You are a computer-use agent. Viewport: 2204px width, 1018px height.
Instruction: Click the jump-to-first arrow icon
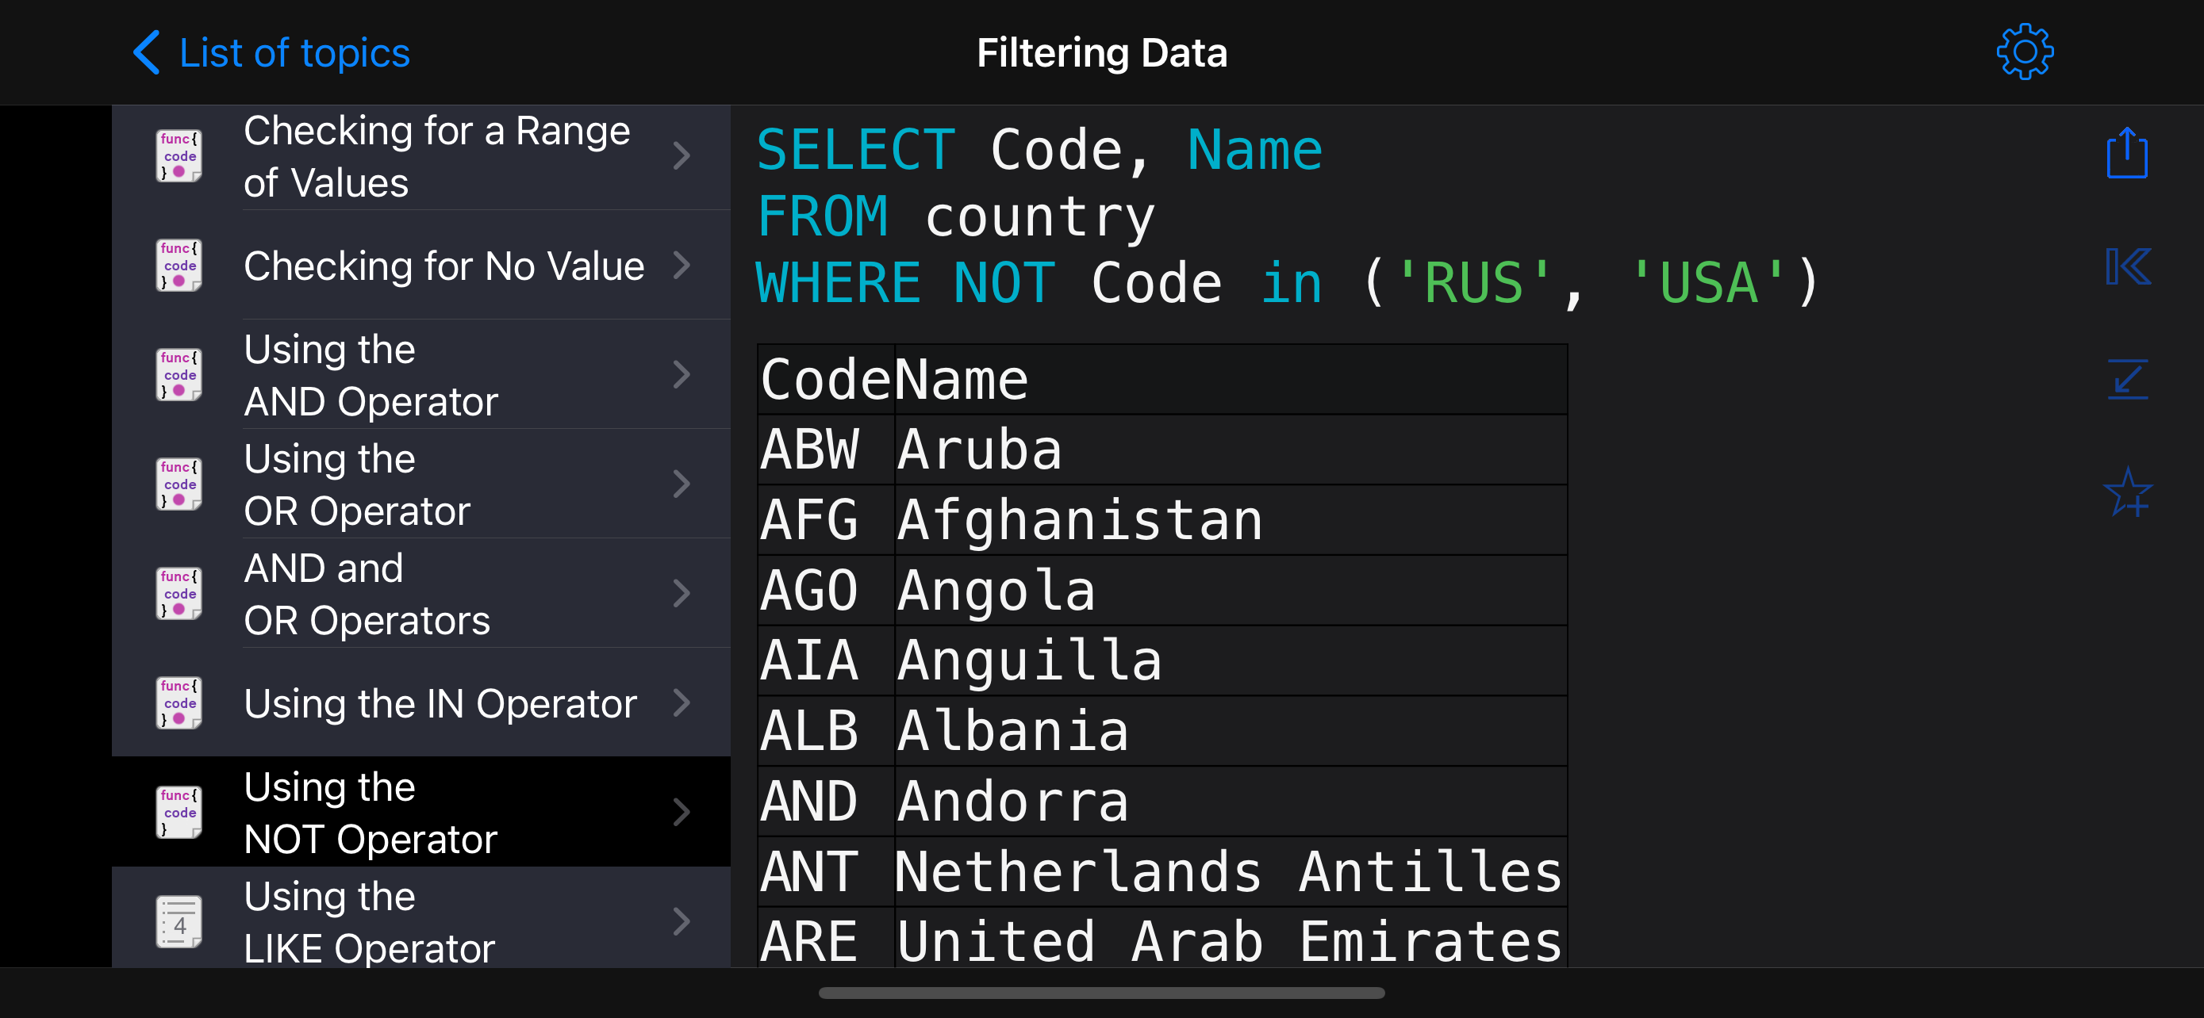pos(2128,266)
